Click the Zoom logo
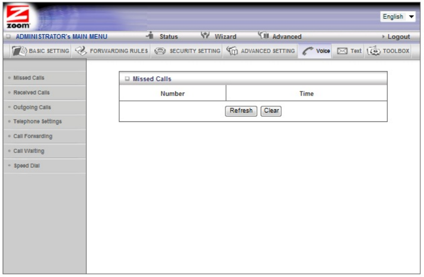Image resolution: width=424 pixels, height=277 pixels. coord(18,17)
